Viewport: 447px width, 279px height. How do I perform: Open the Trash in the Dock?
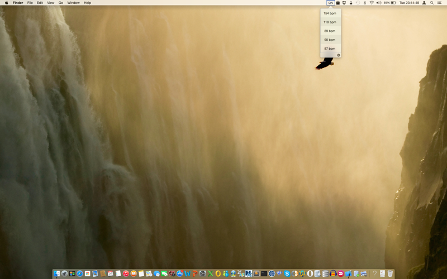tap(390, 273)
